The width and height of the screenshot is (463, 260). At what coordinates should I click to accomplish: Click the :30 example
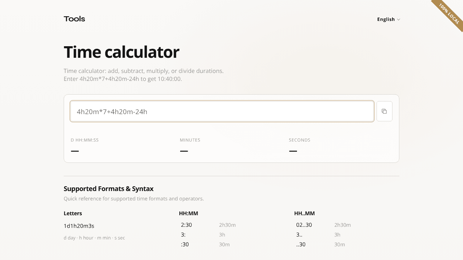point(185,244)
